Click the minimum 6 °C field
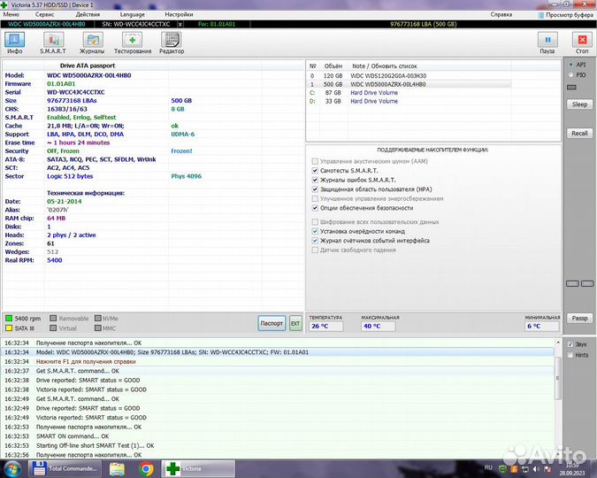Screen dimensions: 597x478 tap(542, 327)
